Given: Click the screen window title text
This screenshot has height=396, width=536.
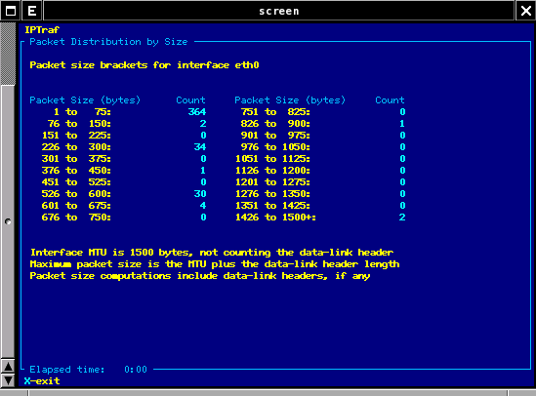Looking at the screenshot, I should point(279,11).
